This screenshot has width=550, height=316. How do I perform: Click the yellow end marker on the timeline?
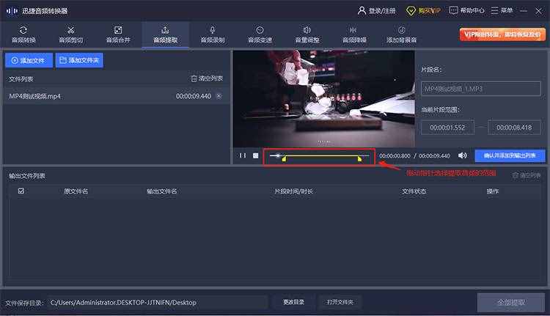click(x=359, y=159)
